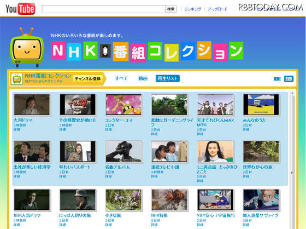The width and height of the screenshot is (306, 229).
Task: Click 詳細 under みんなのうた
Action: coord(246,129)
